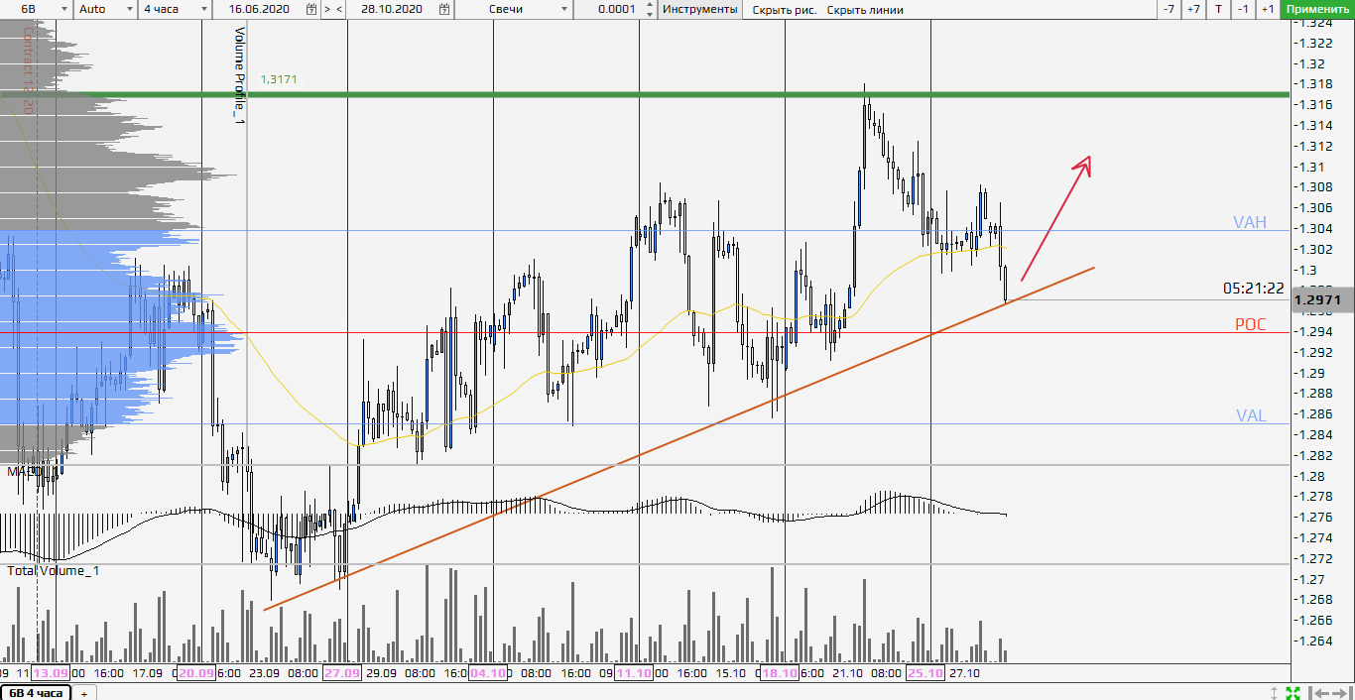
Task: Expand the 6B instrument dropdown
Action: [x=63, y=9]
